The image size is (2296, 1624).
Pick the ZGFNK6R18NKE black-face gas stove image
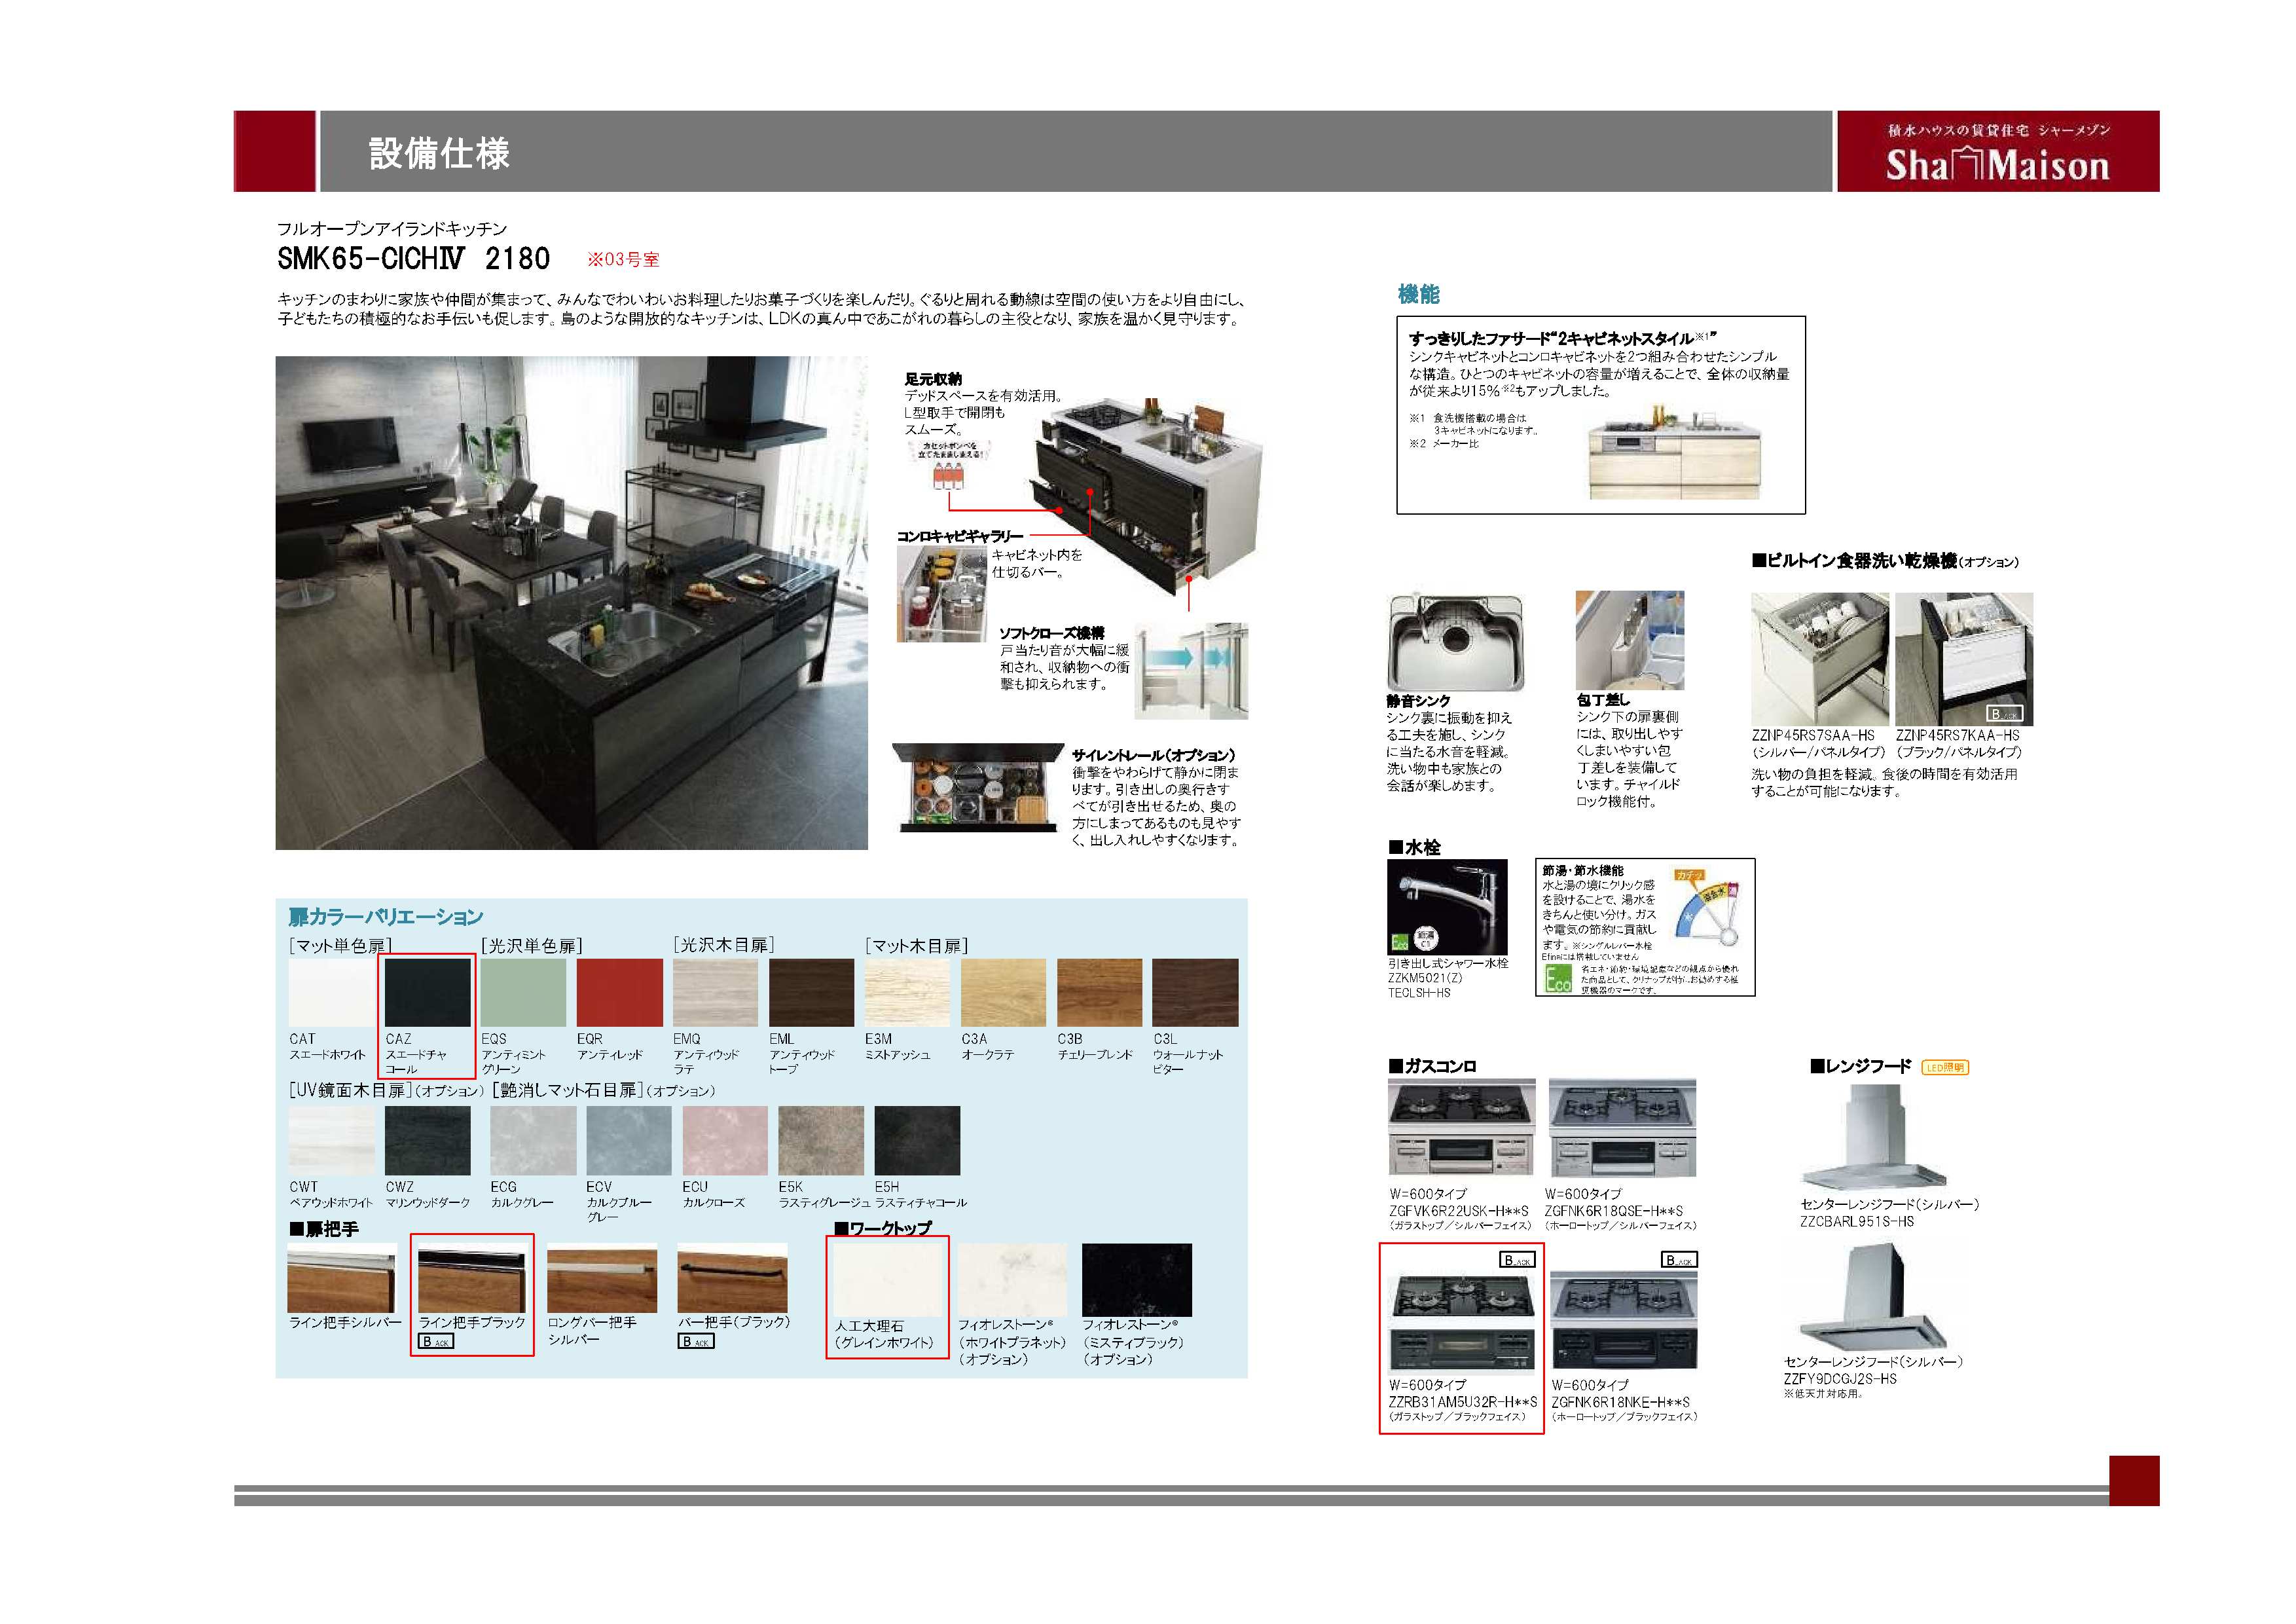pos(1623,1320)
